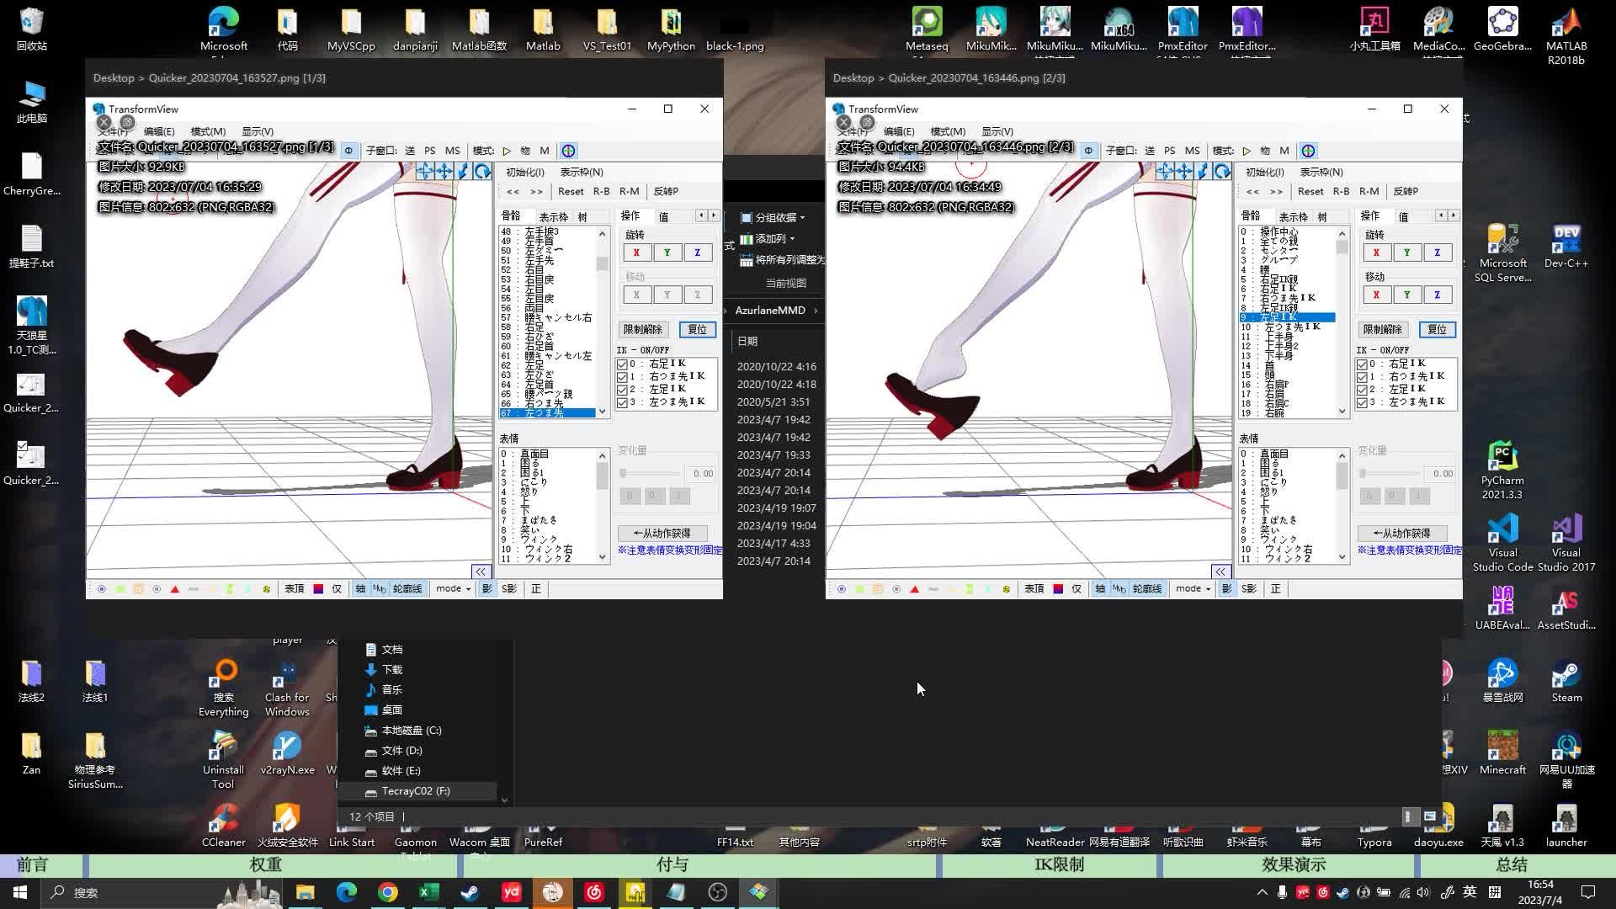Image resolution: width=1616 pixels, height=909 pixels.
Task: Collapse the left side panel with « button
Action: (x=481, y=571)
